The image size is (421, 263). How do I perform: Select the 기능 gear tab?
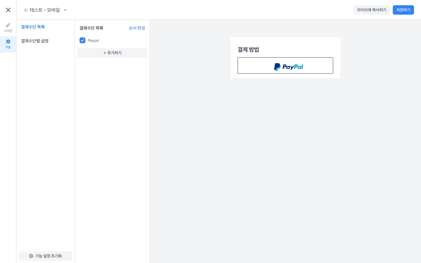8,44
